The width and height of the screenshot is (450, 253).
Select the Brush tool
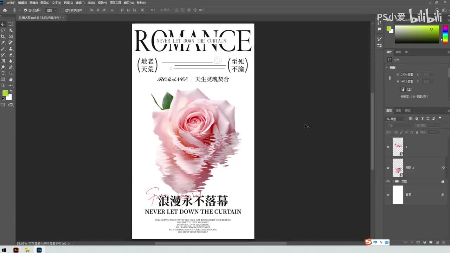pyautogui.click(x=3, y=49)
